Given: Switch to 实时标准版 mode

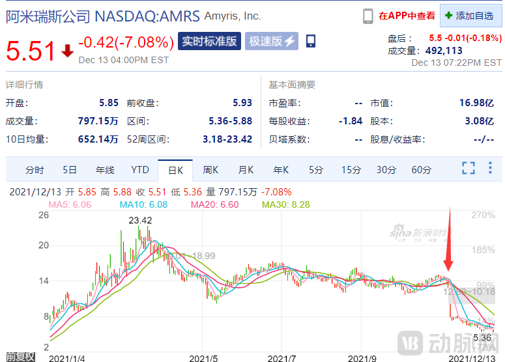Looking at the screenshot, I should coord(209,41).
